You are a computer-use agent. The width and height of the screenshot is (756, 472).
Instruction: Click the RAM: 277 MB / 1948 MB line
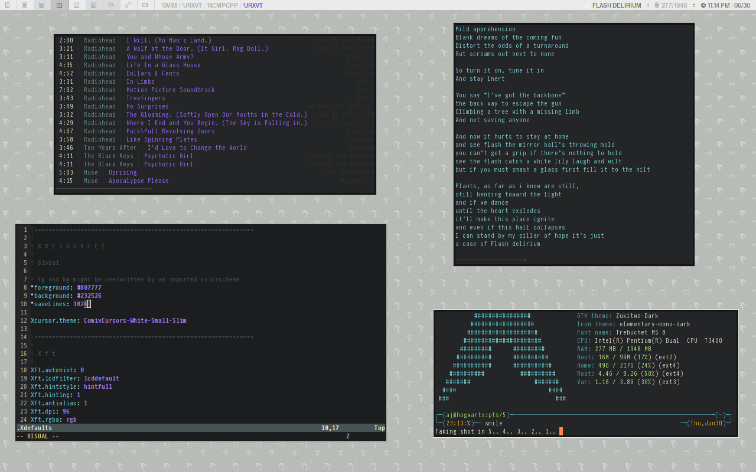[x=614, y=349]
